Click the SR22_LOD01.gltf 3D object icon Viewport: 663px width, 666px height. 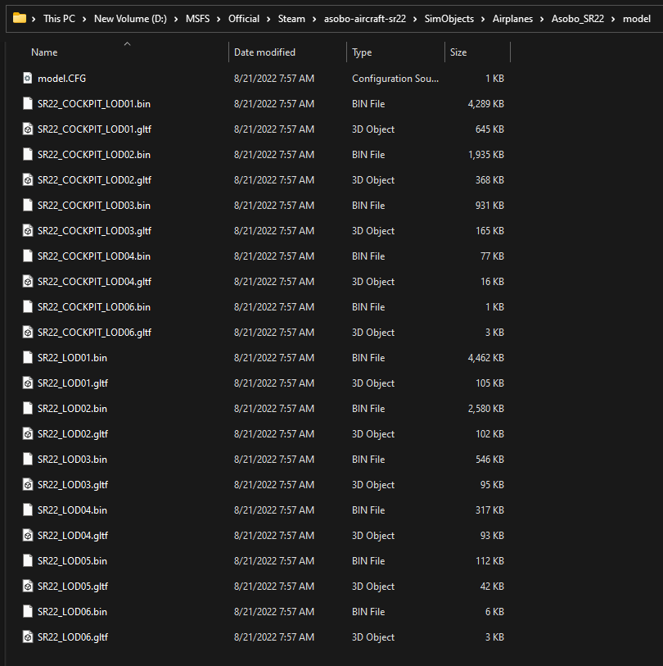click(27, 383)
